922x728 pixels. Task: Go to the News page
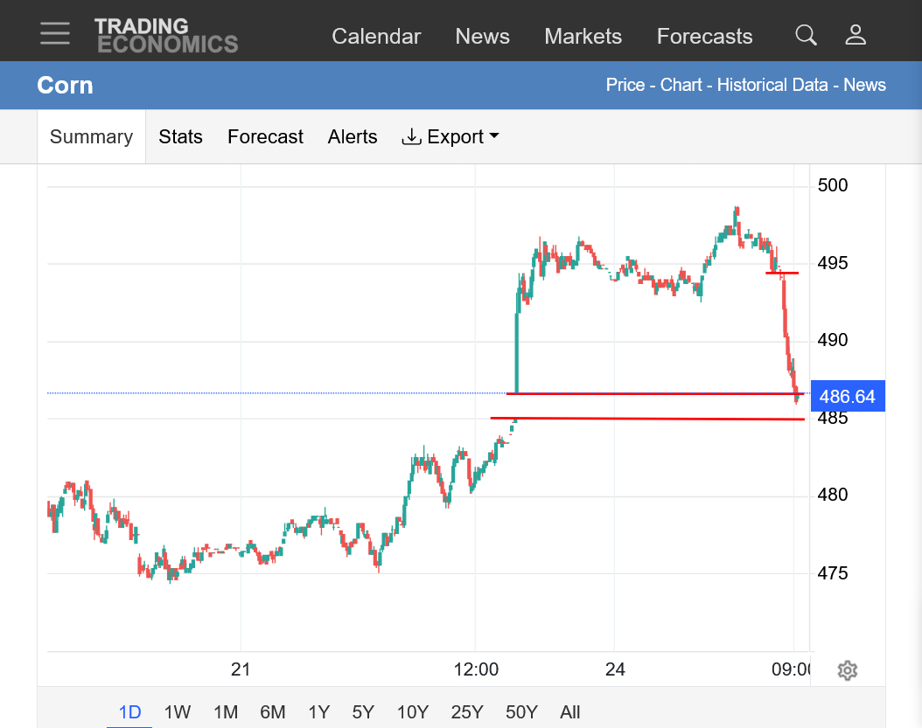[x=482, y=37]
